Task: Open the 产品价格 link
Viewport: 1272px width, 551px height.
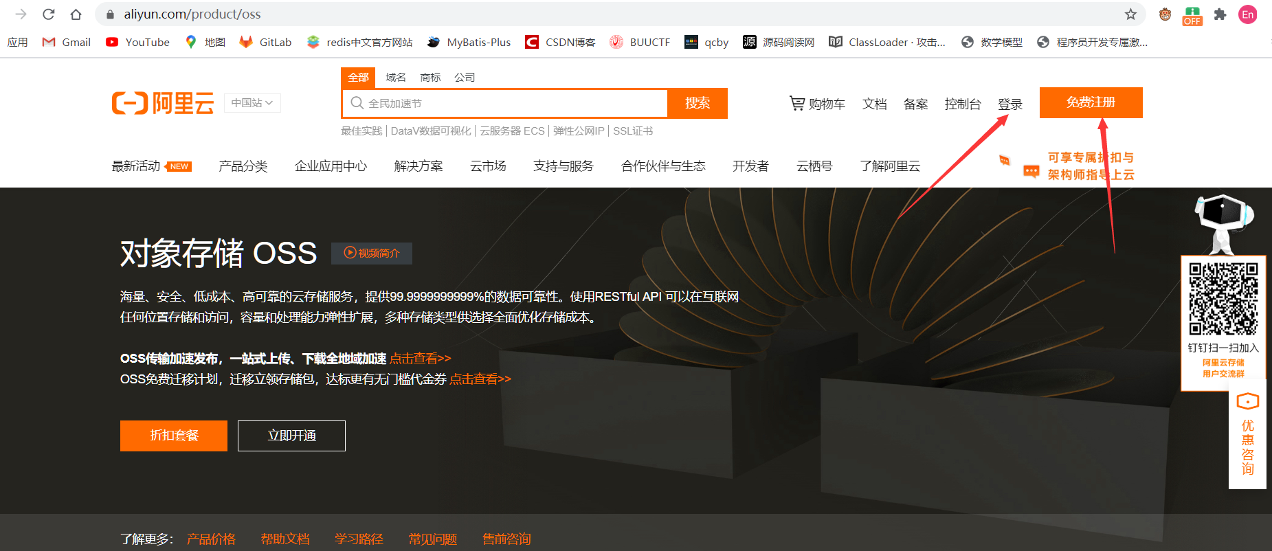Action: point(211,539)
